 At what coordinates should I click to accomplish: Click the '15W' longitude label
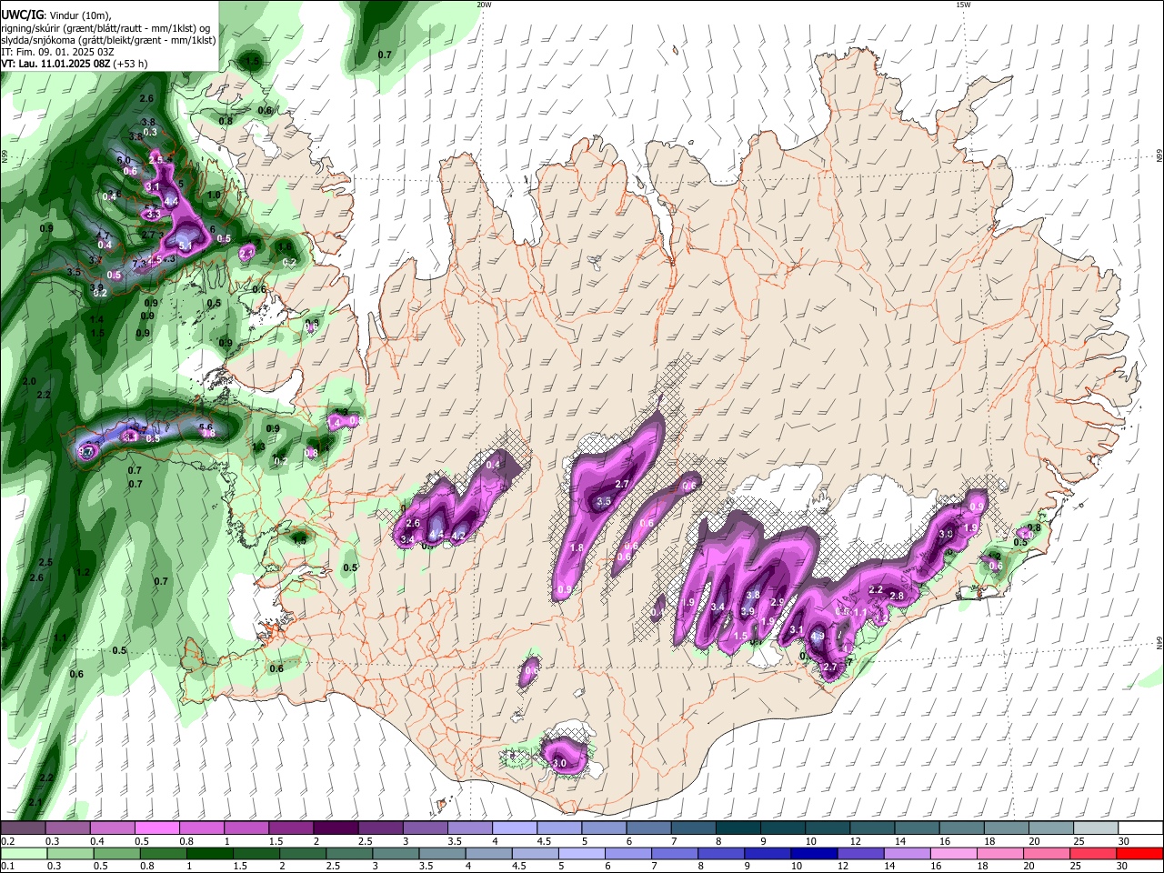pos(963,5)
